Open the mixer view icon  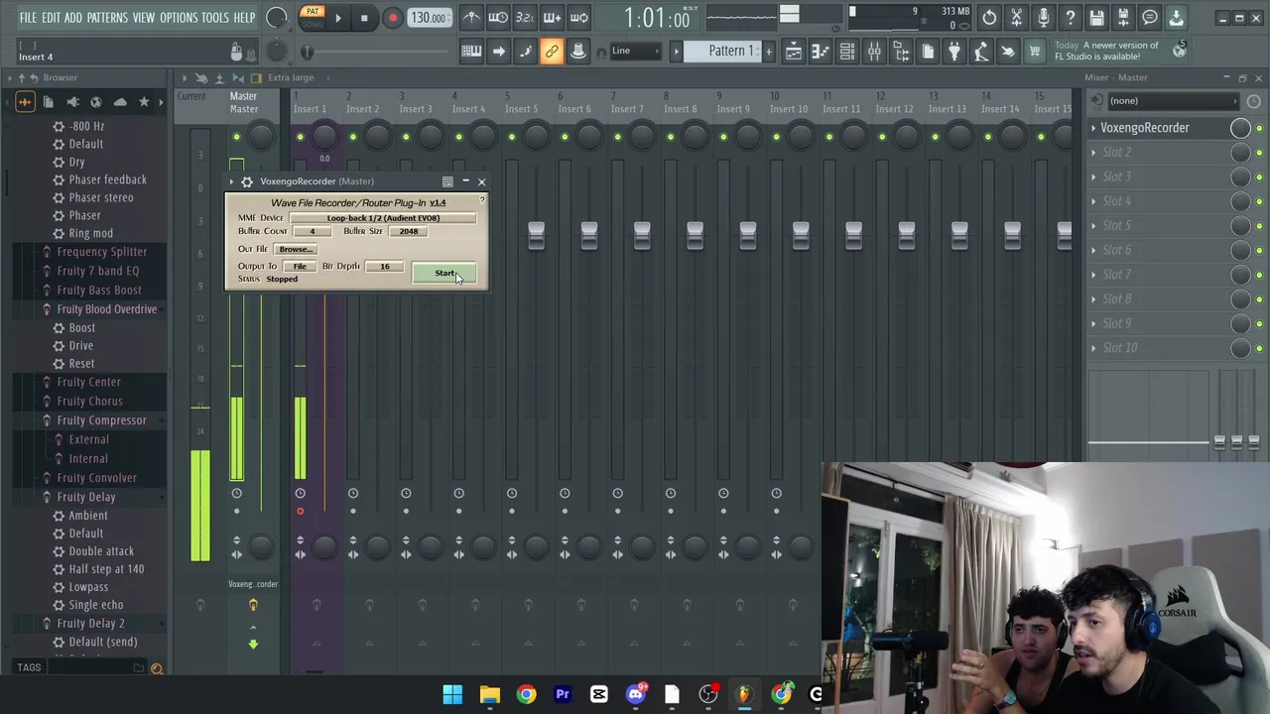pos(874,52)
